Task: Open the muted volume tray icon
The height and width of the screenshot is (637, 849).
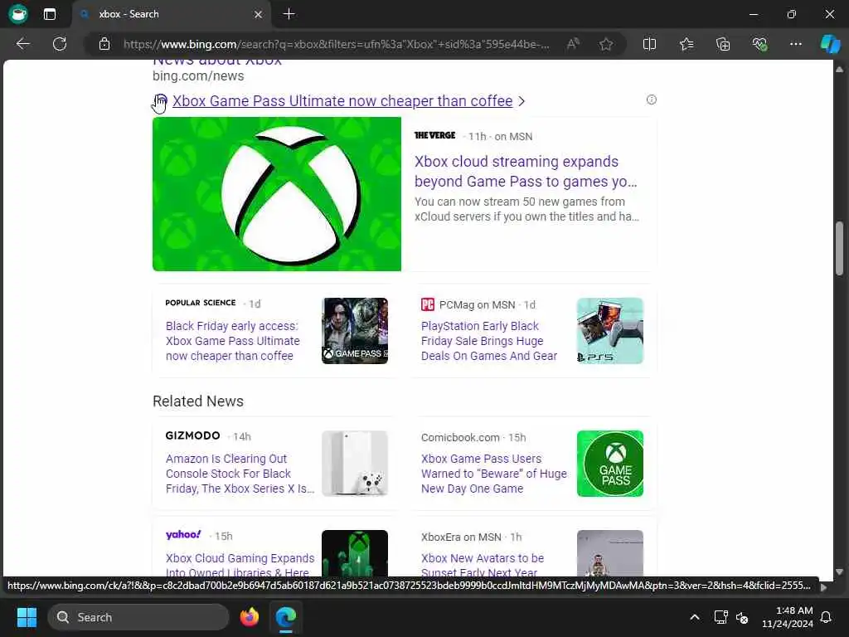Action: (x=742, y=617)
